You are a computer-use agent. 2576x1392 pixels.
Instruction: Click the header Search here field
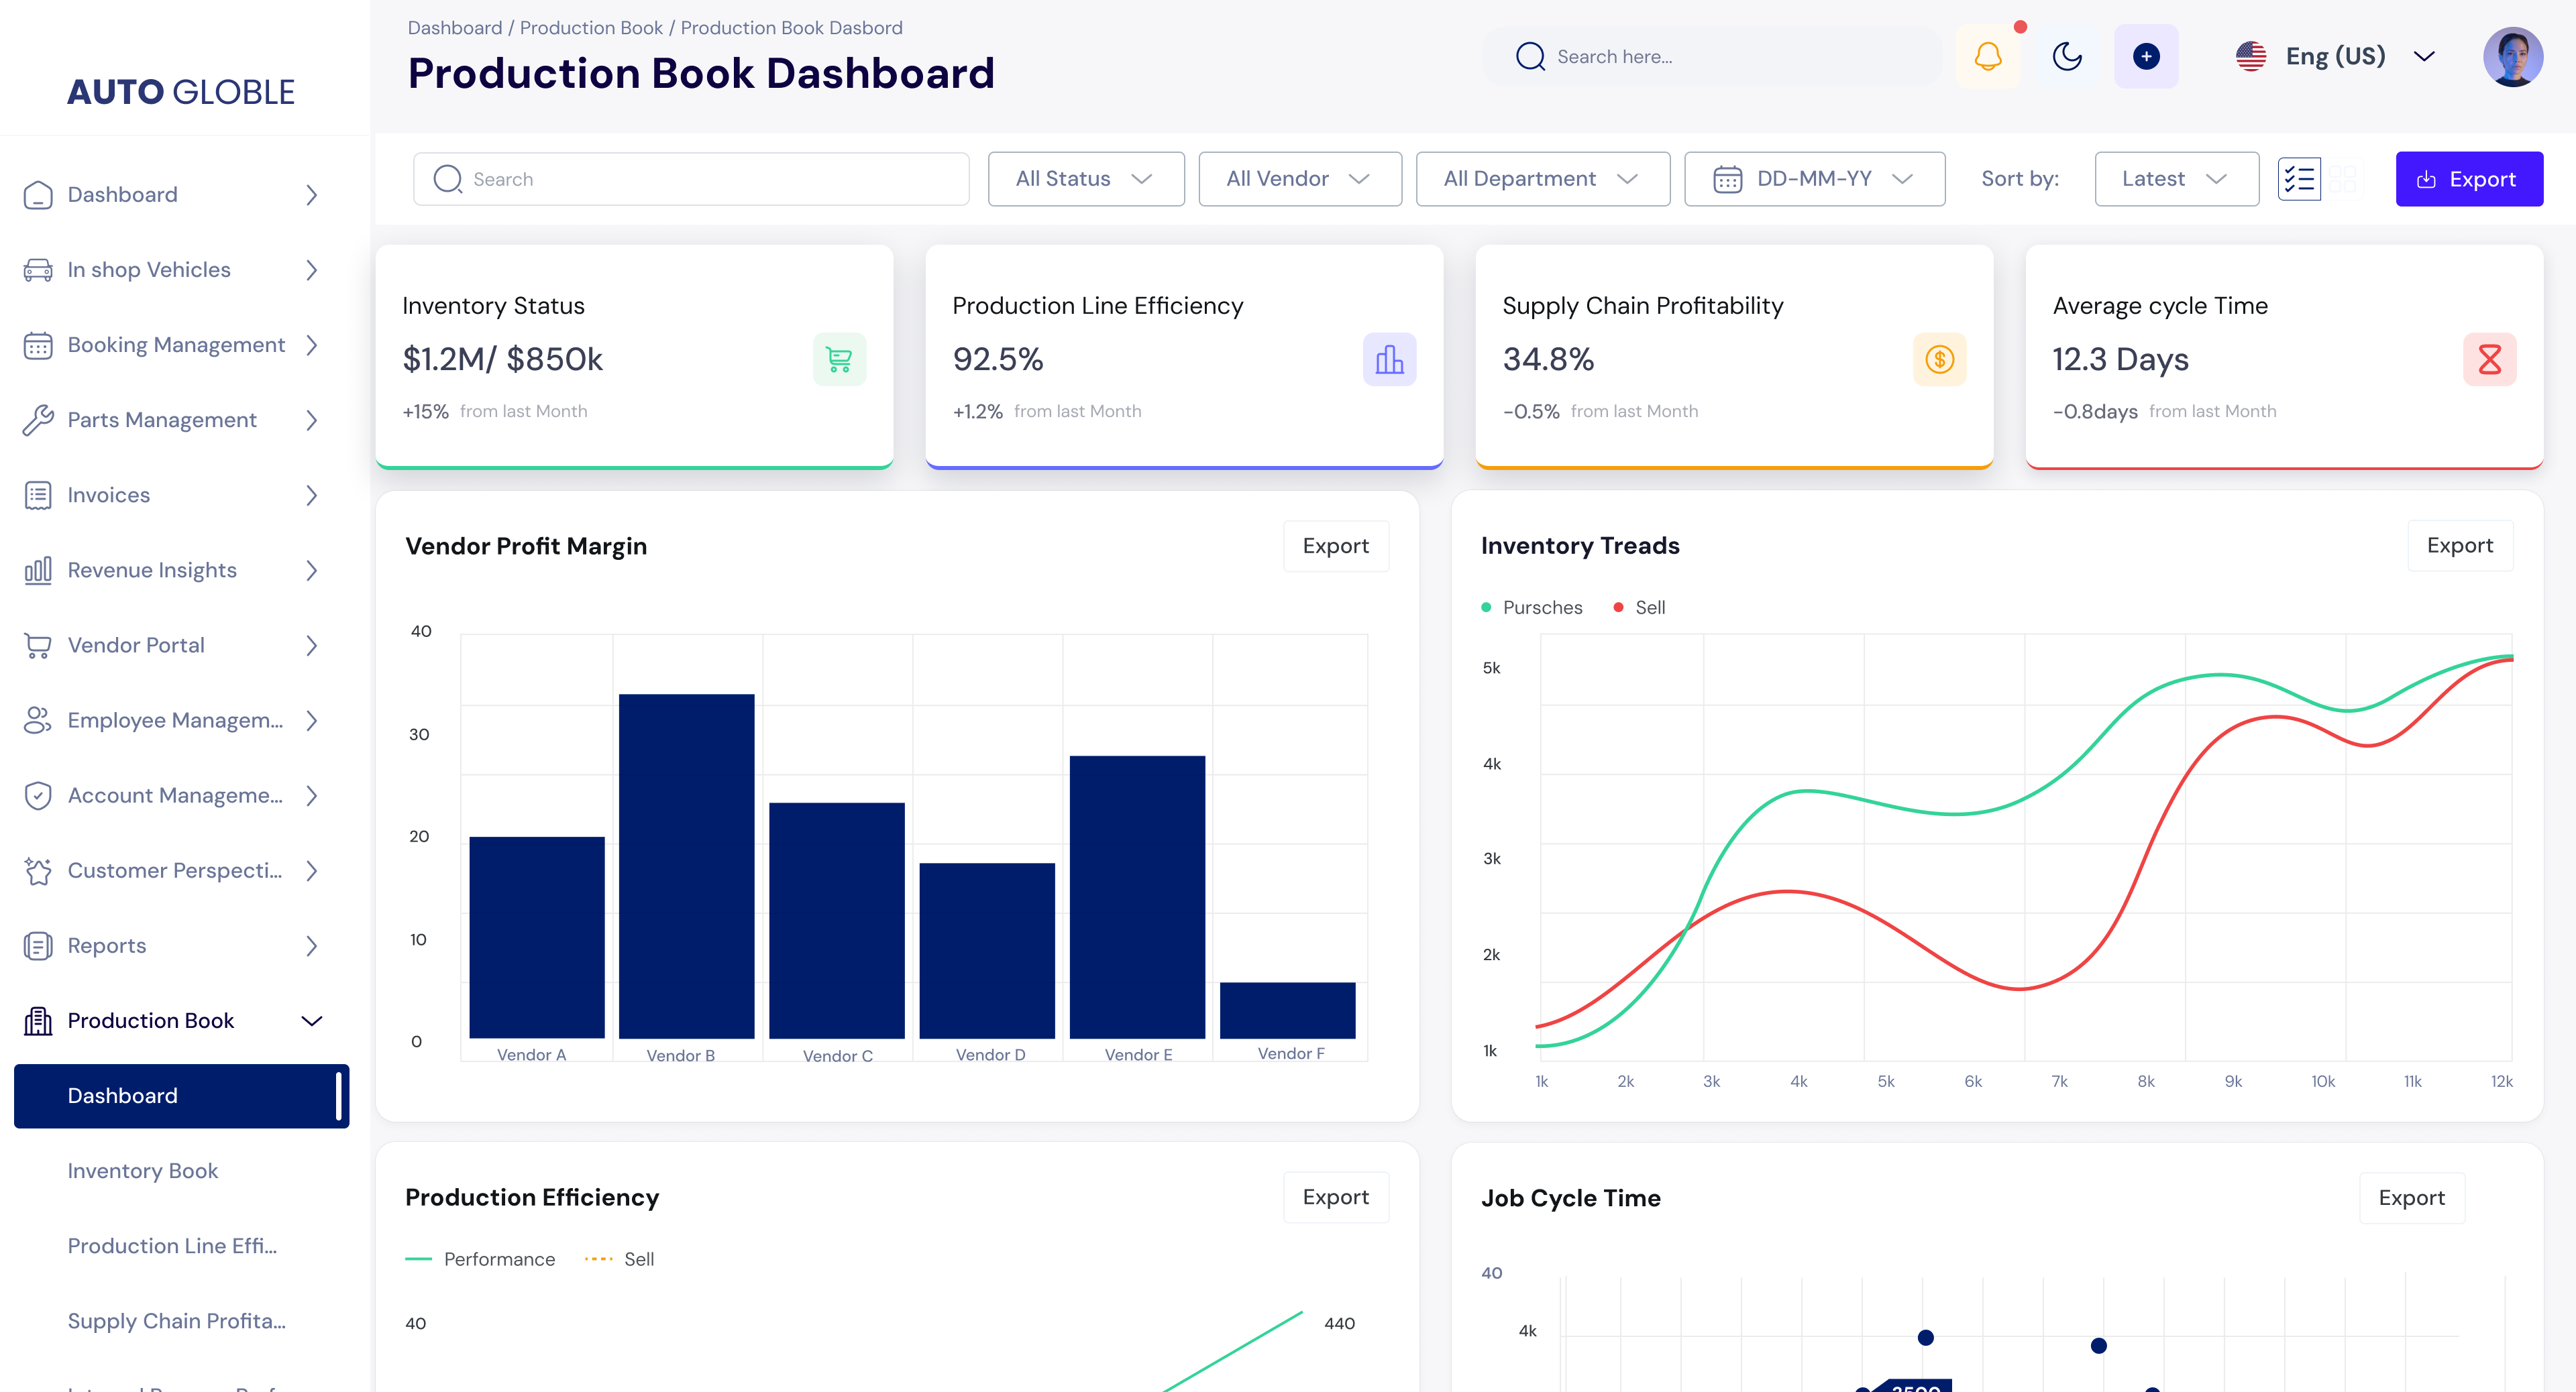[1712, 56]
